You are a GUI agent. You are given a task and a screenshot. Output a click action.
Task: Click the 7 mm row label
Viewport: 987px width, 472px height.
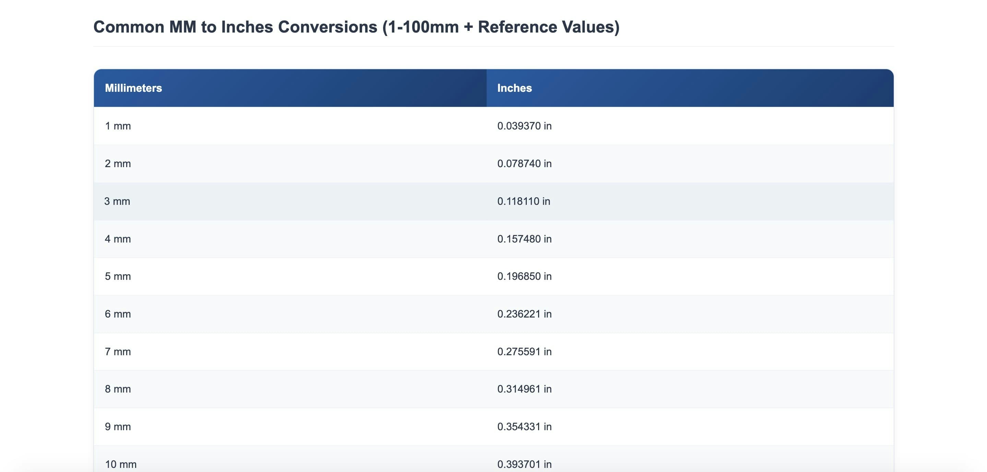118,351
